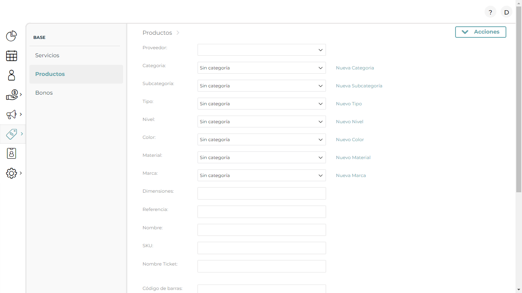Focus the SKU input field
522x293 pixels.
click(261, 248)
